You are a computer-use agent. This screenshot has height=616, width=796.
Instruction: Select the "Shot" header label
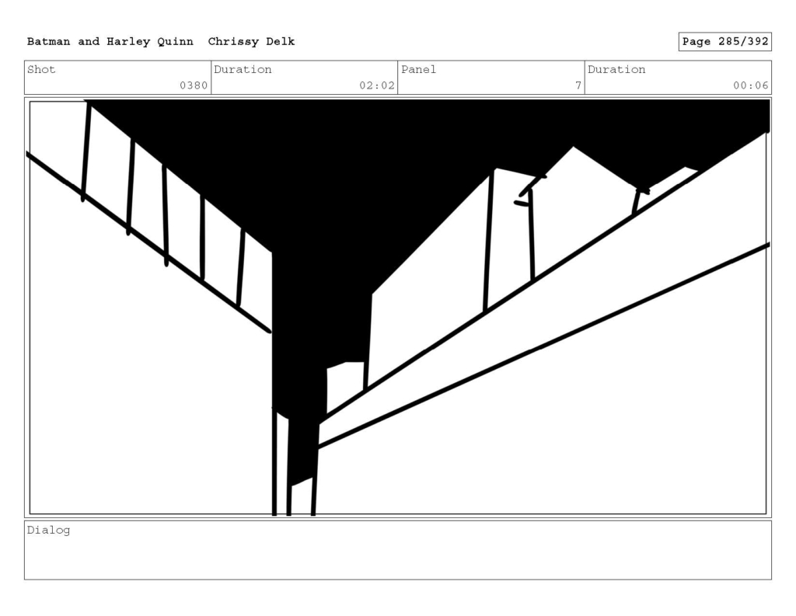[x=41, y=69]
